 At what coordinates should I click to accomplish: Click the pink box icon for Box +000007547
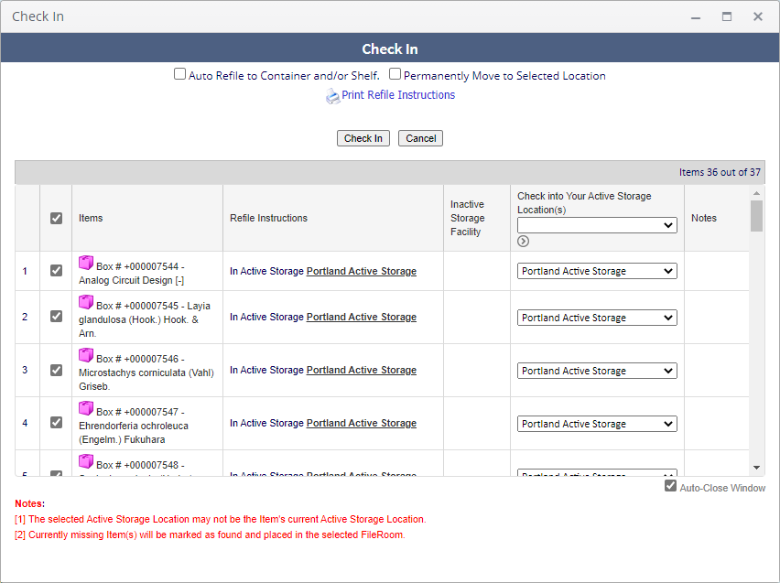(86, 408)
